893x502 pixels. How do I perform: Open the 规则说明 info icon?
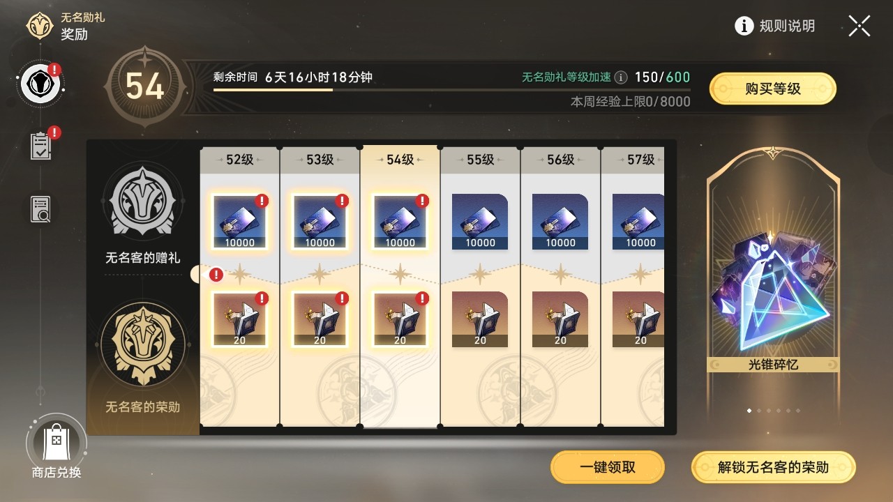click(x=744, y=26)
